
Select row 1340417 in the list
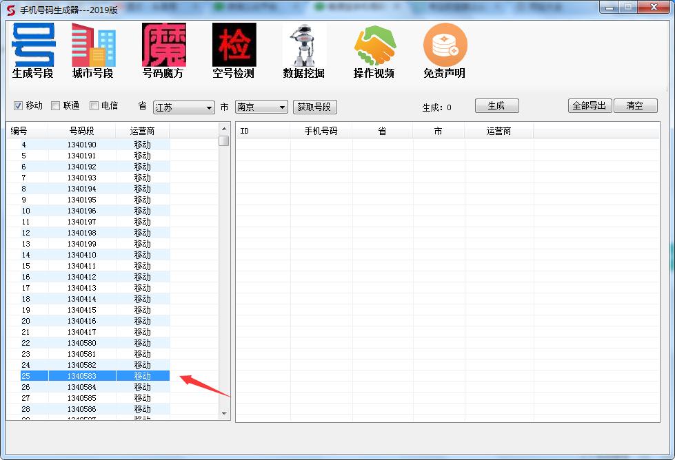click(x=88, y=333)
